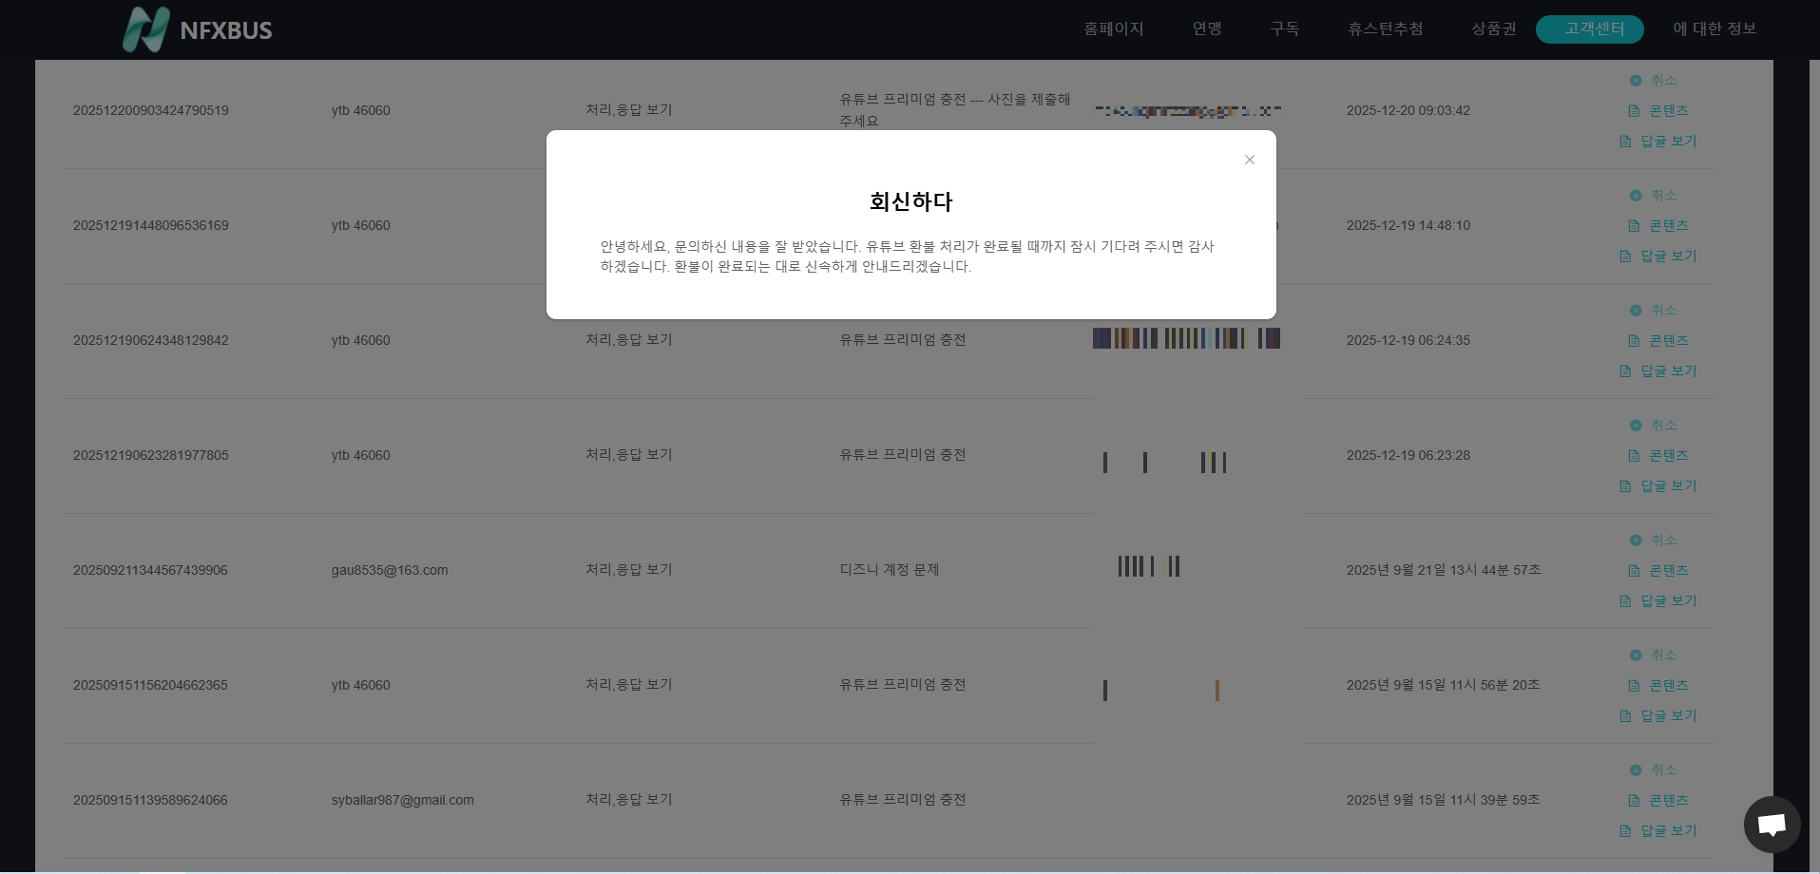Open the 휴스턴추첨 menu item
This screenshot has width=1820, height=874.
(1386, 28)
